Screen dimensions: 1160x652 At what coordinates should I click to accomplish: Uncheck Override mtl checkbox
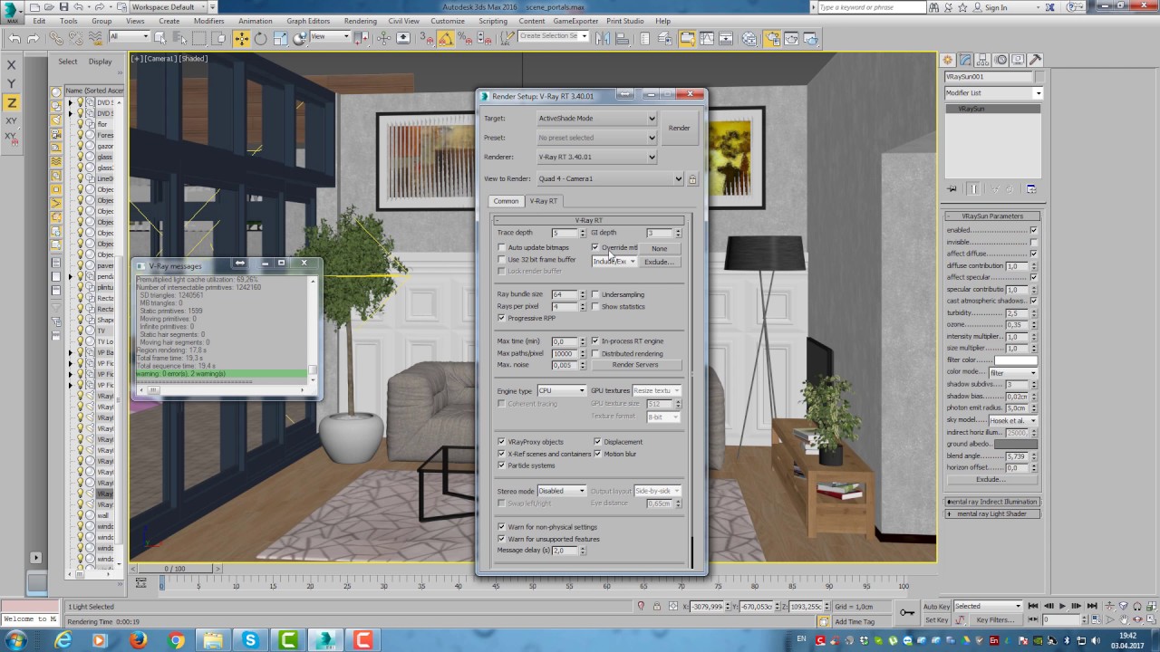595,247
